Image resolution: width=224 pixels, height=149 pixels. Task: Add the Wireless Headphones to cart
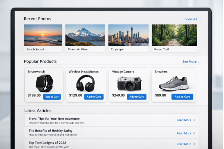click(x=94, y=97)
